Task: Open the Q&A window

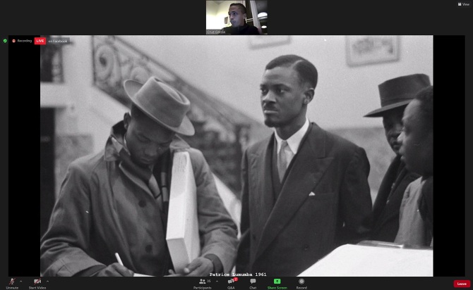Action: point(231,282)
